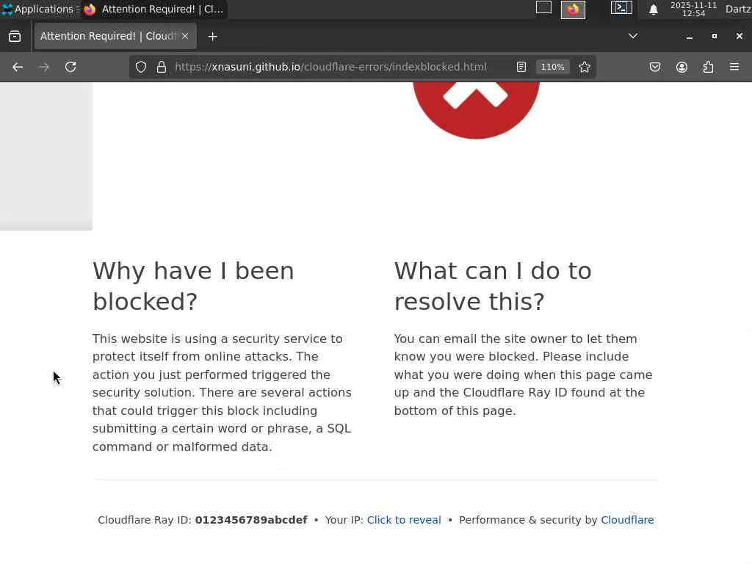Minimize the Firefox window
Viewport: 752px width, 564px height.
(x=689, y=37)
